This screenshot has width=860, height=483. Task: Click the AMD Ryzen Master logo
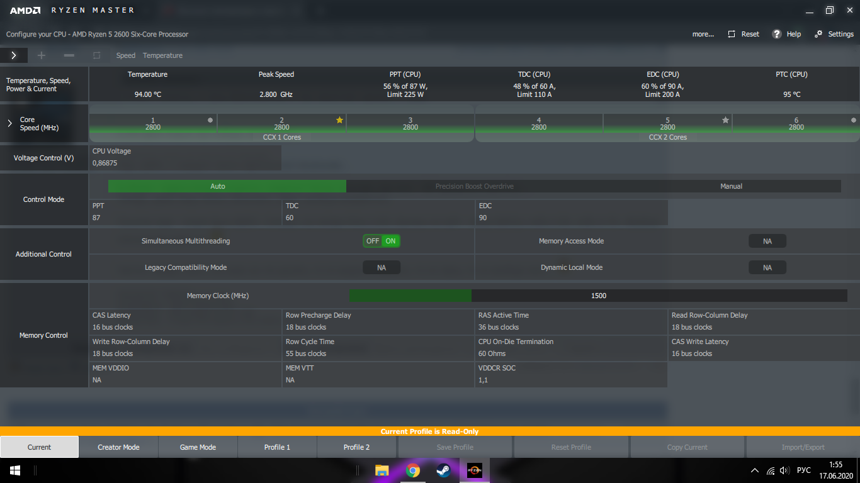[72, 10]
